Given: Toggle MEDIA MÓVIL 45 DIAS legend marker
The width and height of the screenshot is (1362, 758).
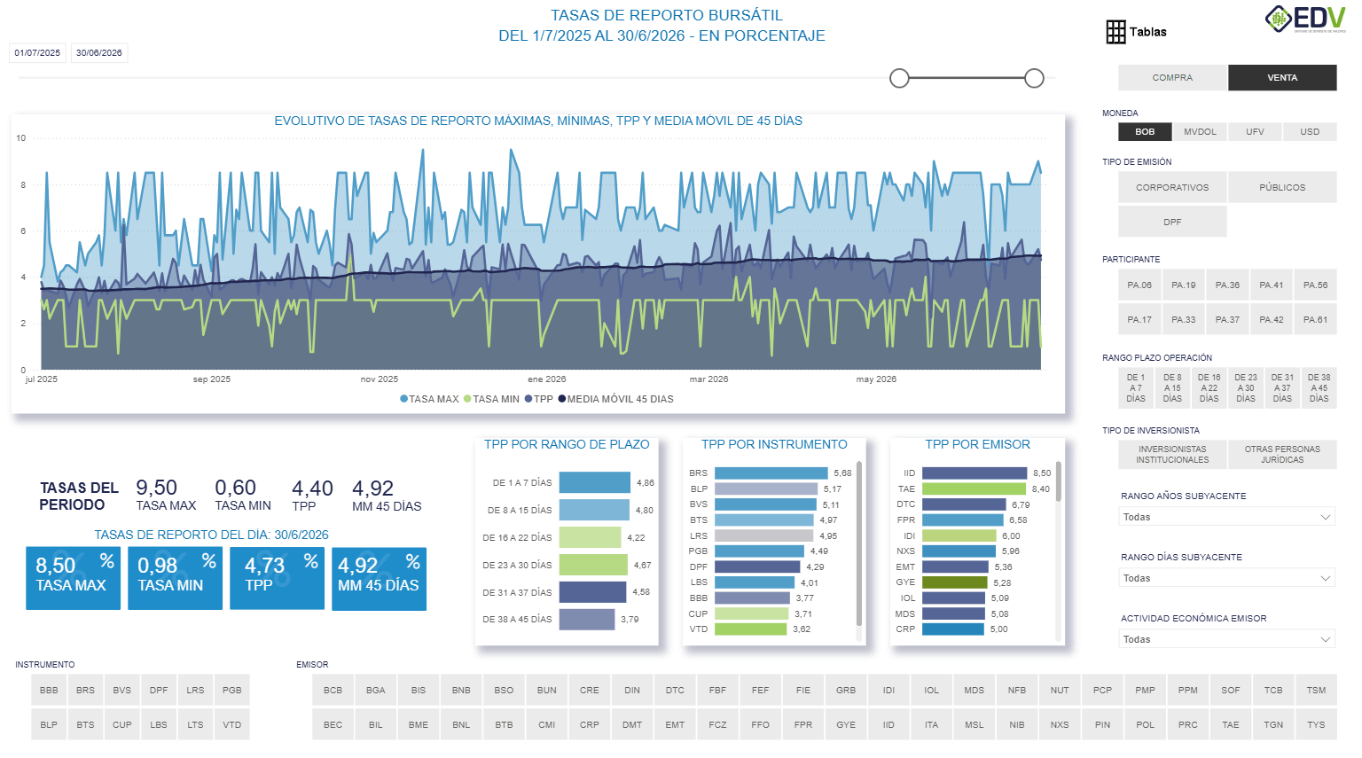Looking at the screenshot, I should [562, 399].
